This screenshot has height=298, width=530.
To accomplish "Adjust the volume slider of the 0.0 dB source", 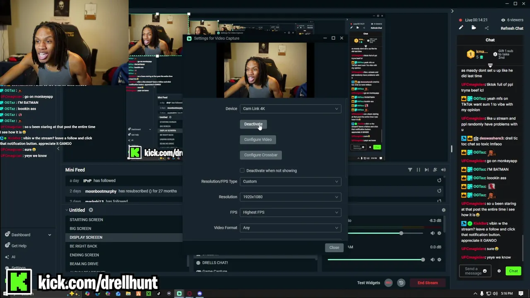I will click(x=422, y=260).
